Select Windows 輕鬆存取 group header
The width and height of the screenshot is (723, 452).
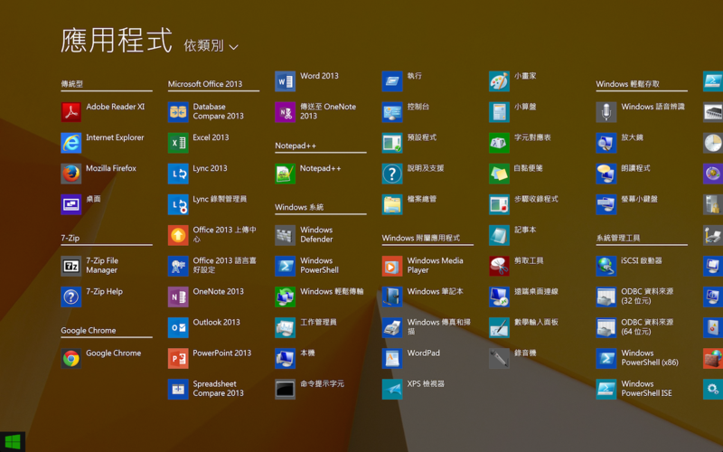click(627, 84)
